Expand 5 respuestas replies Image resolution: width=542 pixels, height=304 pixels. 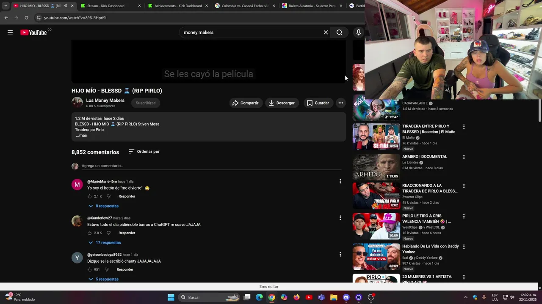[x=104, y=279]
